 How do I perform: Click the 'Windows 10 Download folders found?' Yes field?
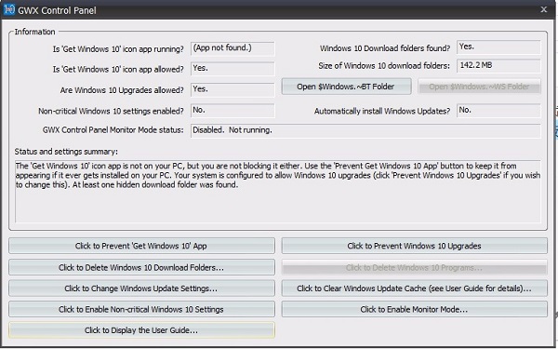pos(498,47)
